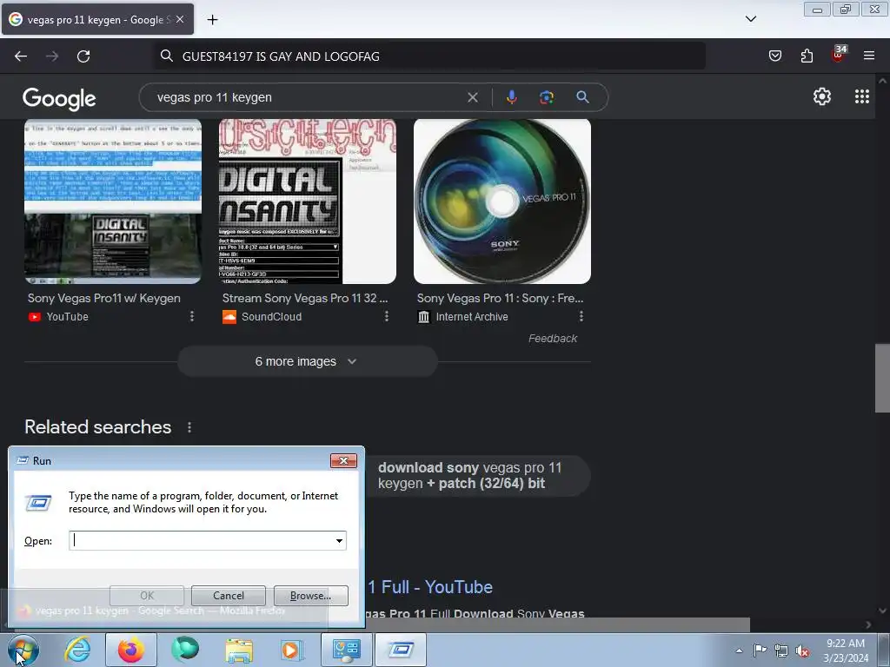
Task: Click the muted volume tray icon
Action: pyautogui.click(x=802, y=650)
